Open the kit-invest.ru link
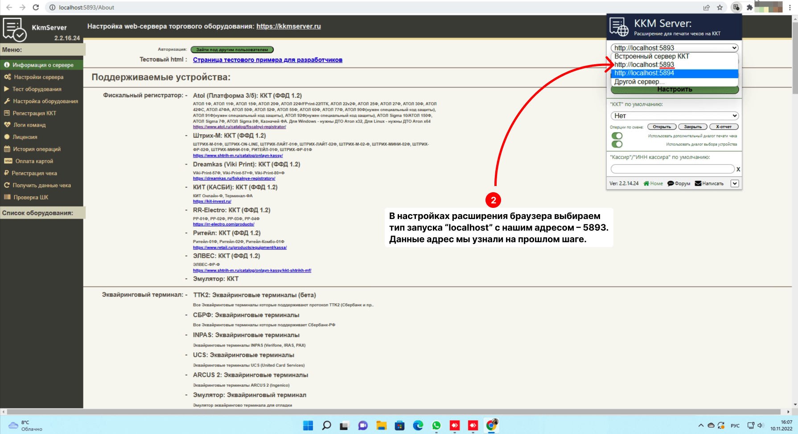798x434 pixels. 212,201
